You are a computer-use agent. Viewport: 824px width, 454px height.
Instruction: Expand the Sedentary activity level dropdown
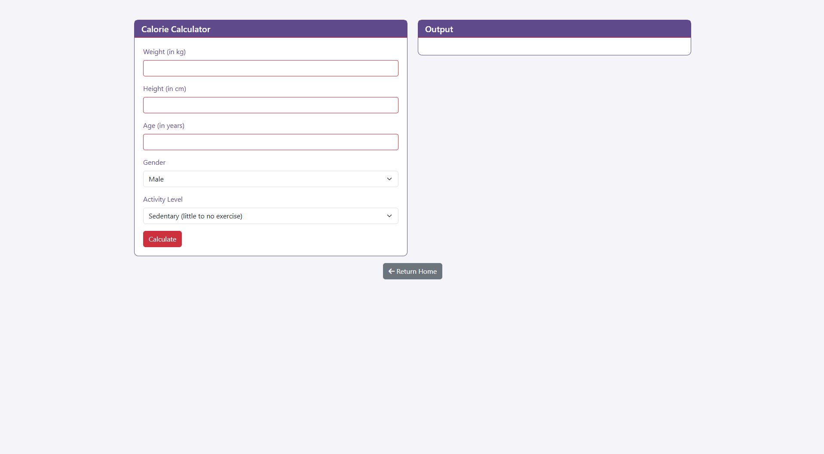pyautogui.click(x=270, y=216)
